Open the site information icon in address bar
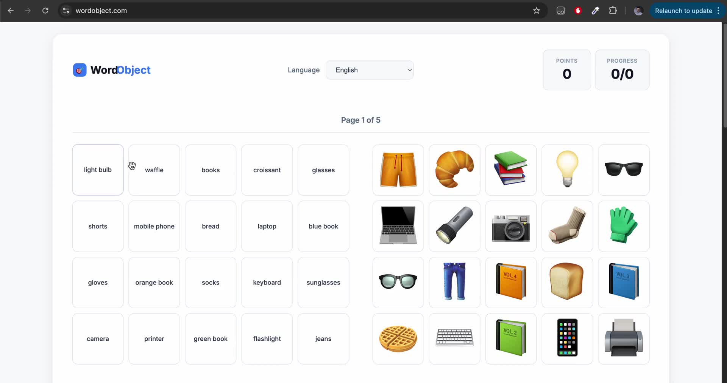This screenshot has width=727, height=383. click(66, 11)
